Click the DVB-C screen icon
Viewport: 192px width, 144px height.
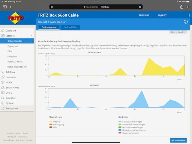[3, 93]
